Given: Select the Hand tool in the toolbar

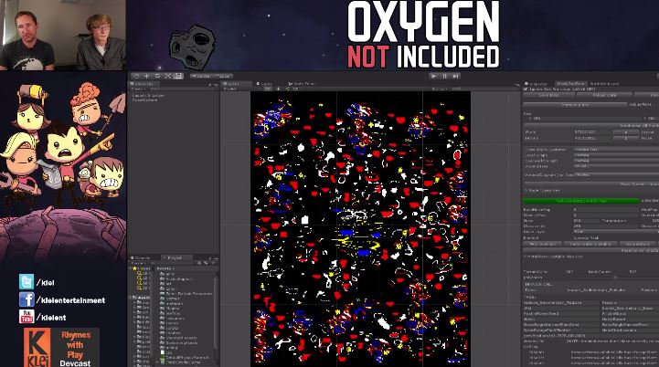Looking at the screenshot, I should [x=136, y=76].
